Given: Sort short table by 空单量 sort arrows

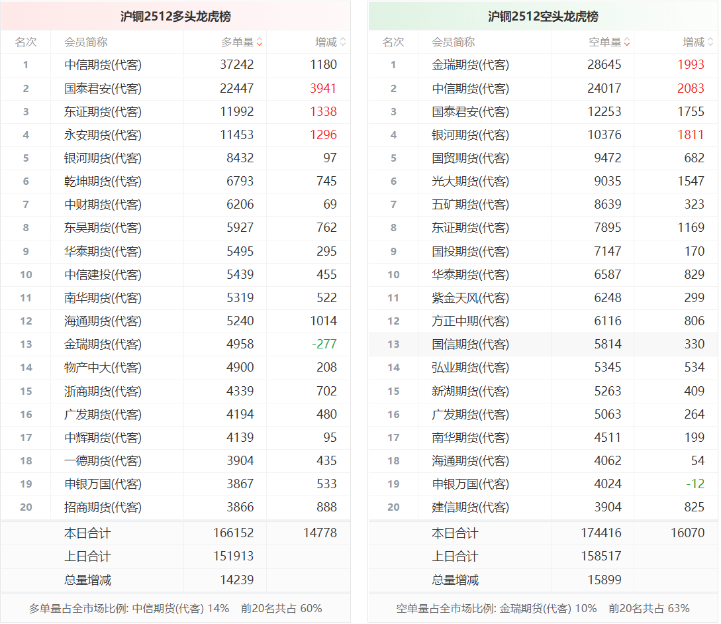Looking at the screenshot, I should pyautogui.click(x=627, y=42).
